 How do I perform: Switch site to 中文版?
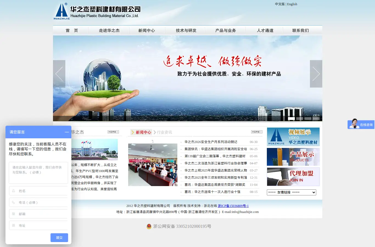[280, 4]
